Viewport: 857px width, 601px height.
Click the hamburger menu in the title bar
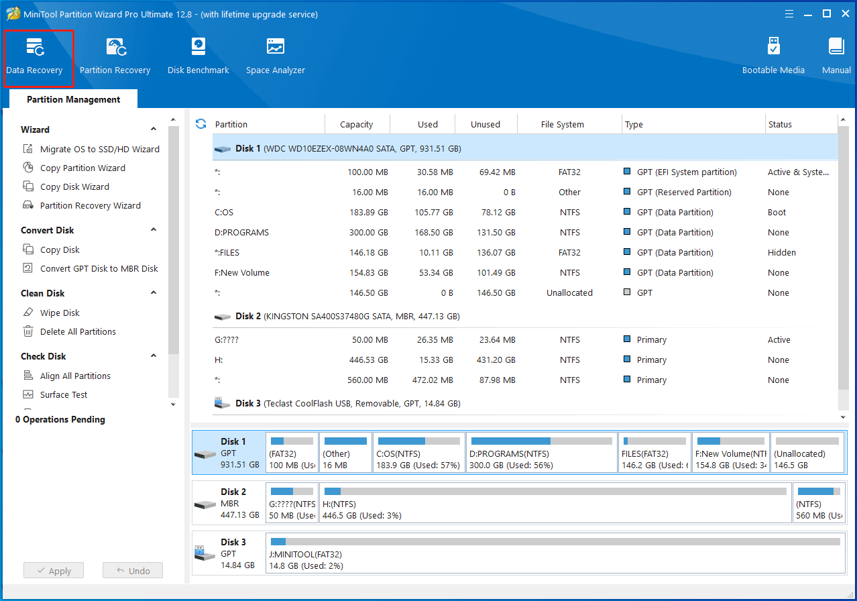(789, 13)
